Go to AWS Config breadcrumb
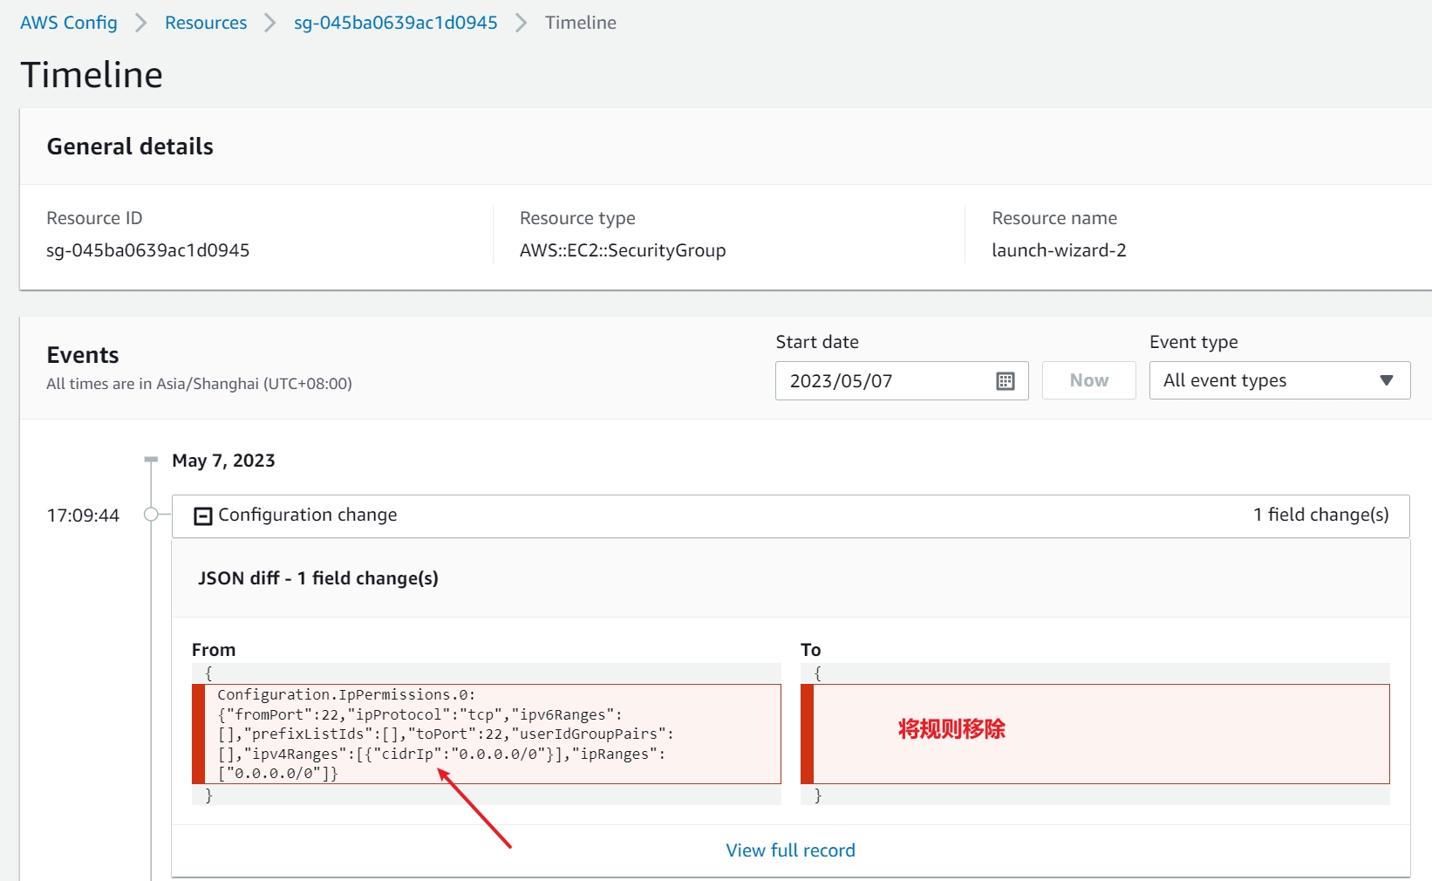Image resolution: width=1432 pixels, height=881 pixels. tap(69, 23)
